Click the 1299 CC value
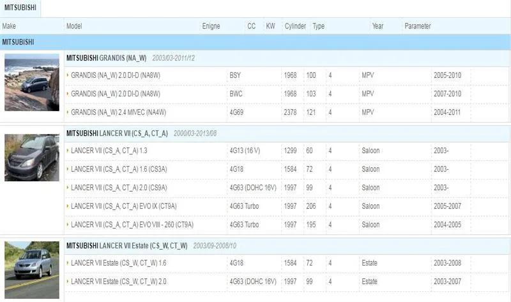Screen dimensions: 511x302 290,151
